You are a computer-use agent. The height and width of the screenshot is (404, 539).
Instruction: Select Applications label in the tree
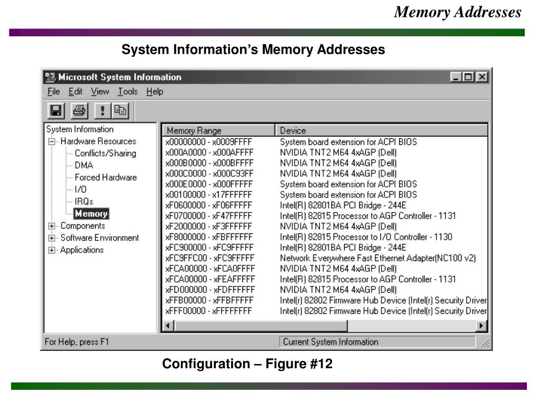pos(82,250)
